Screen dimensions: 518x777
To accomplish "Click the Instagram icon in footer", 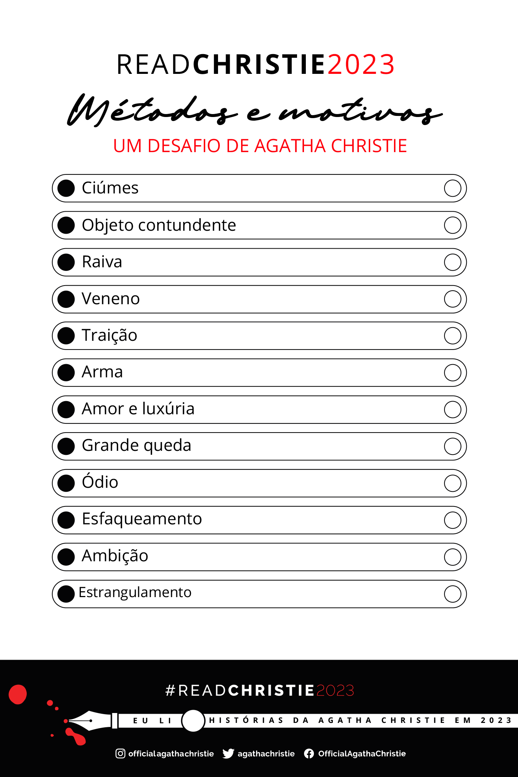I will [120, 753].
